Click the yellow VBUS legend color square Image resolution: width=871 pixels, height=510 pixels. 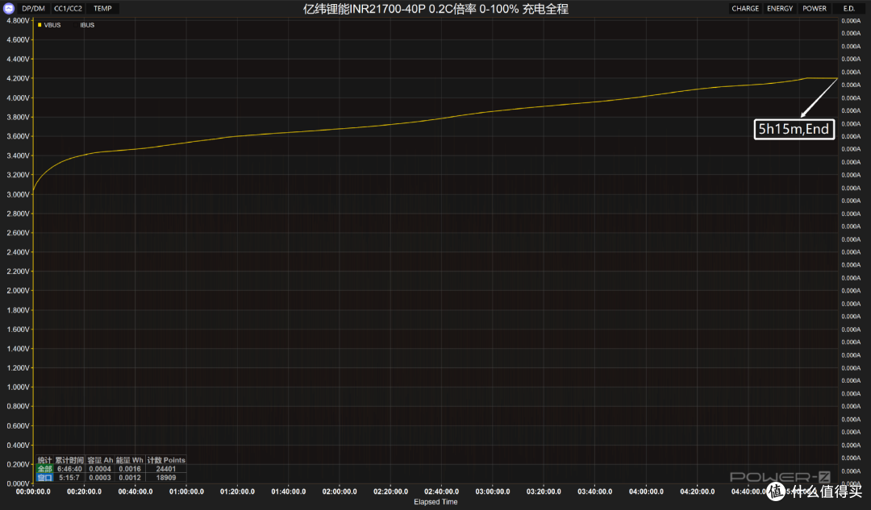[x=40, y=25]
